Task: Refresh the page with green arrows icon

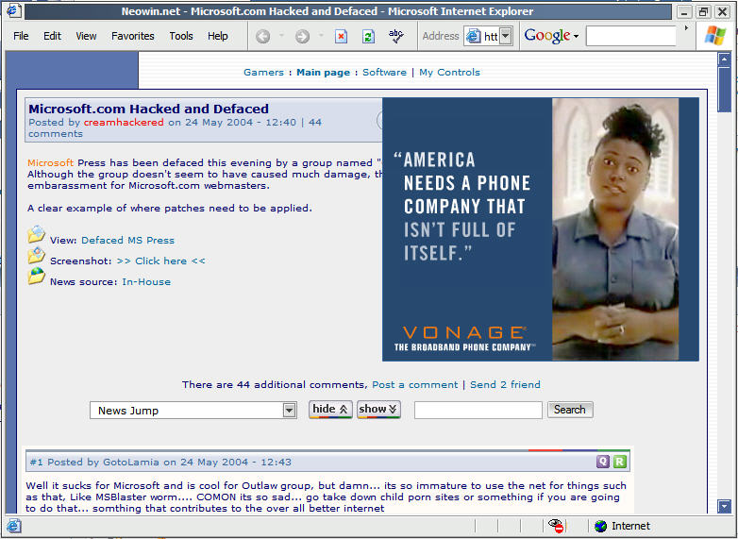Action: pyautogui.click(x=369, y=36)
